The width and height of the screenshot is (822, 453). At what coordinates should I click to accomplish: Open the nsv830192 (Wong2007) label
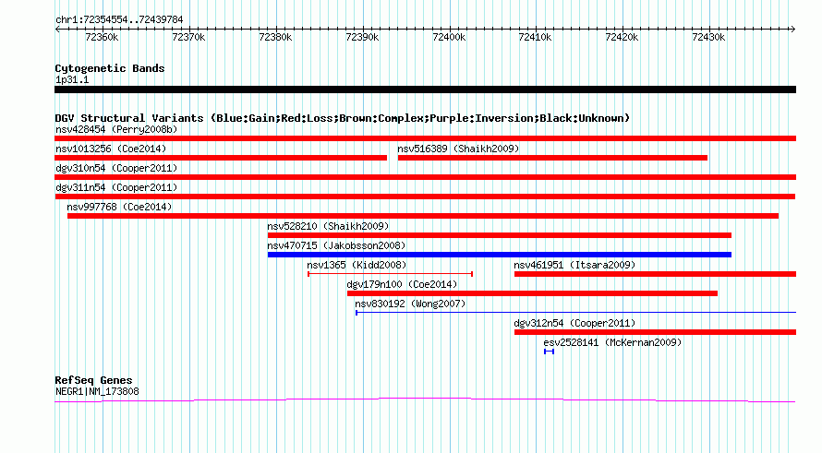[410, 304]
